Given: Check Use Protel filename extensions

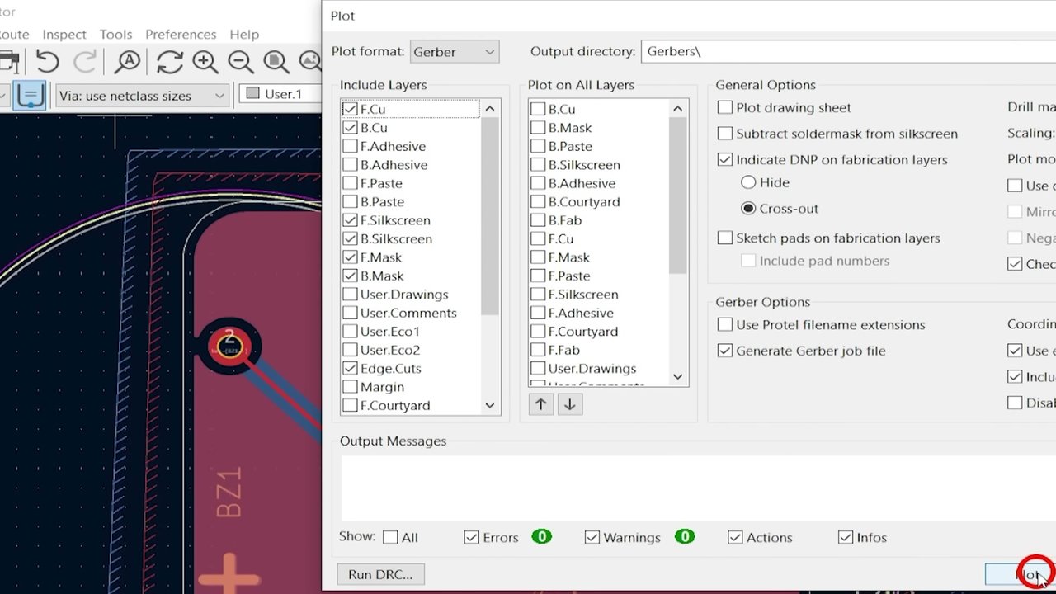Looking at the screenshot, I should click(724, 324).
